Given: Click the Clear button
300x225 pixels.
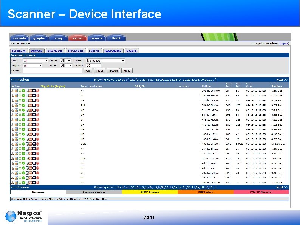Looking at the screenshot, I should [x=99, y=71].
